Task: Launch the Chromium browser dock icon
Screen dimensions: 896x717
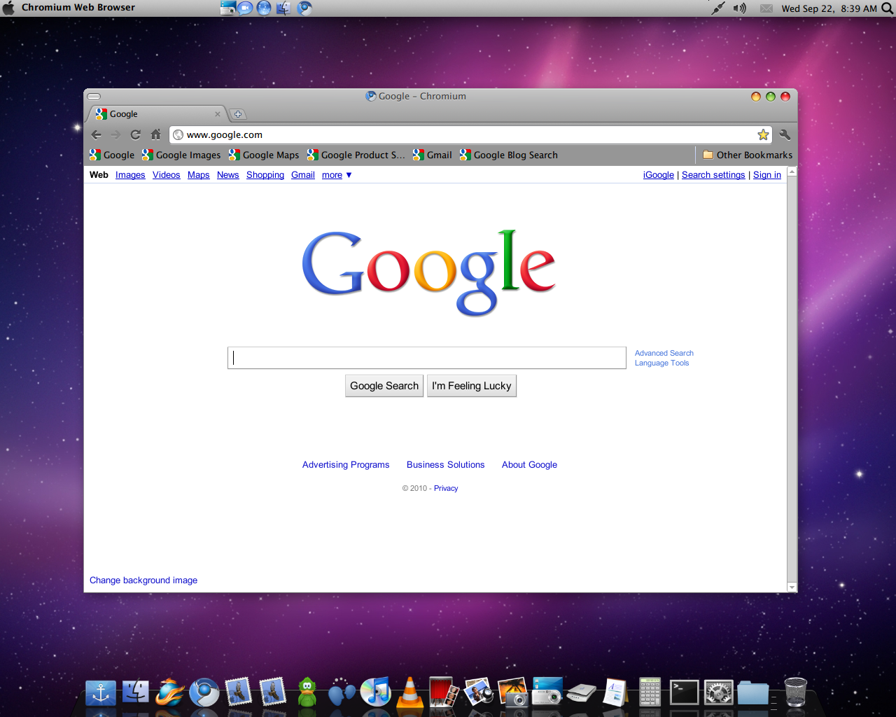Action: coord(204,692)
